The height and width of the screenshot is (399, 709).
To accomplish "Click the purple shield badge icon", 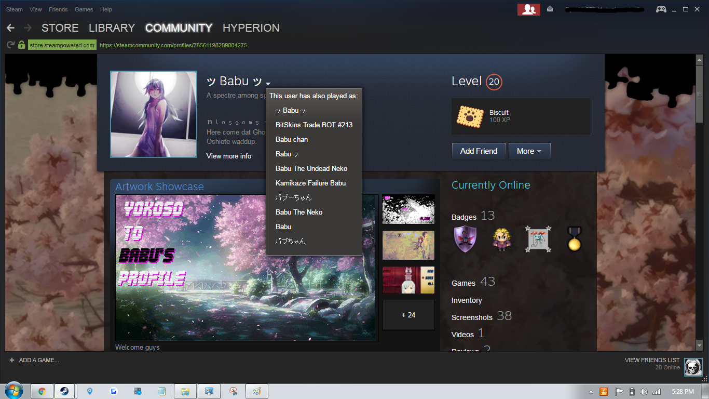I will [465, 239].
